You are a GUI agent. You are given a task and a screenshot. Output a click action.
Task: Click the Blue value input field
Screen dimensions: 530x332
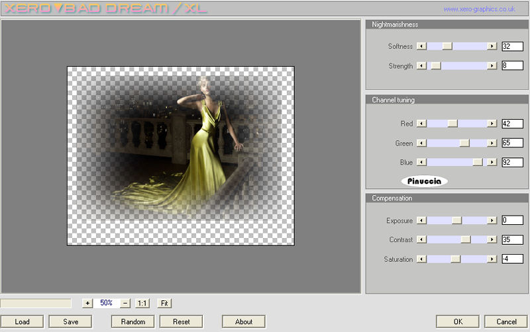pos(512,162)
